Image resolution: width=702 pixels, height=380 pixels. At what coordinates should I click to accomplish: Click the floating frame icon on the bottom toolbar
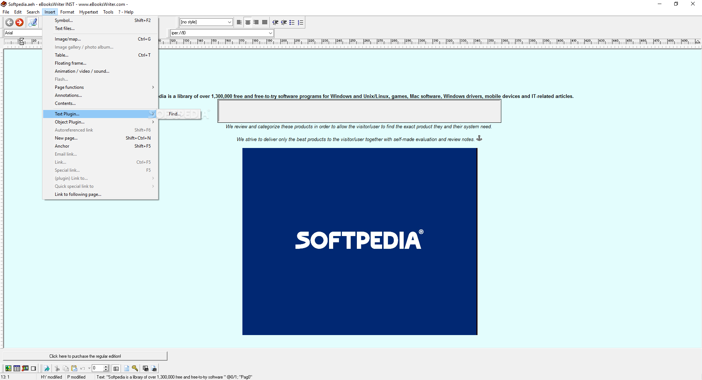click(34, 368)
